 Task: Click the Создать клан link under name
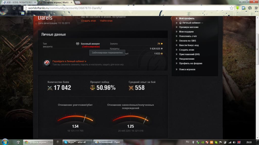point(89,21)
